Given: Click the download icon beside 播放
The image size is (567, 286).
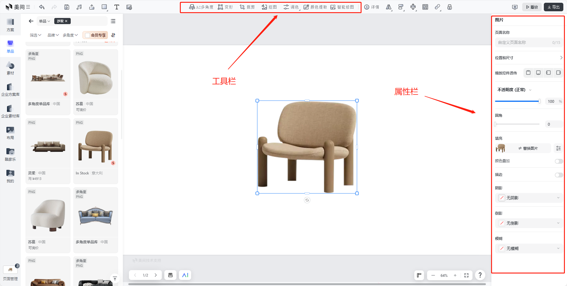Looking at the screenshot, I should [x=515, y=7].
